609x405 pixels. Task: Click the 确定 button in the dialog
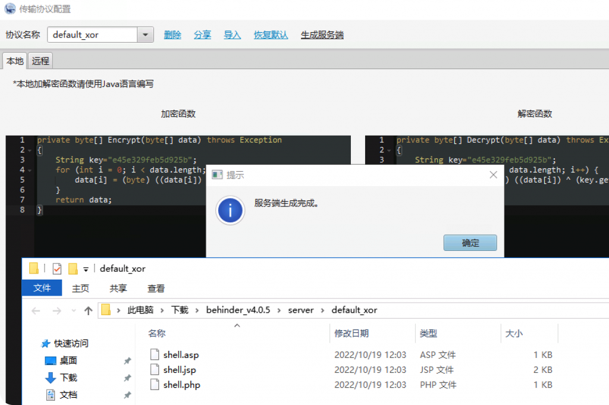[x=470, y=243]
